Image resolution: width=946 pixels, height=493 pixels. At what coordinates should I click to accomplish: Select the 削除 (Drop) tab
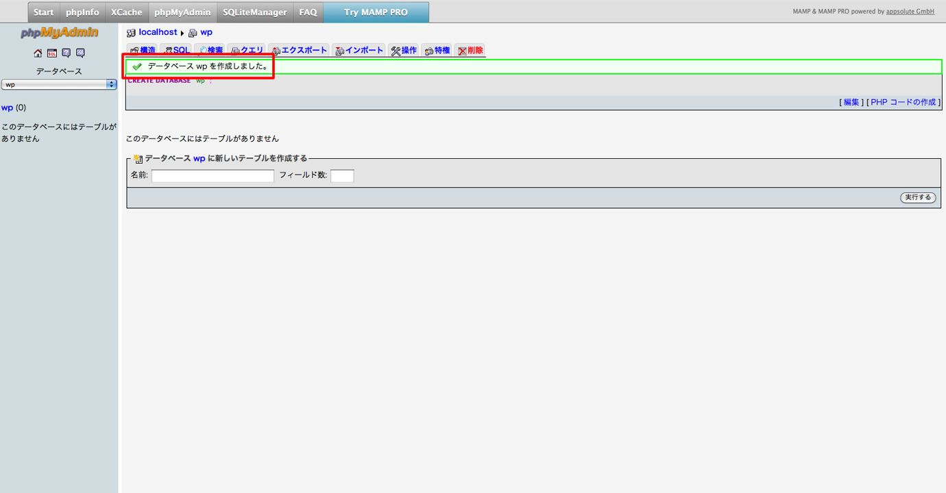click(x=470, y=51)
